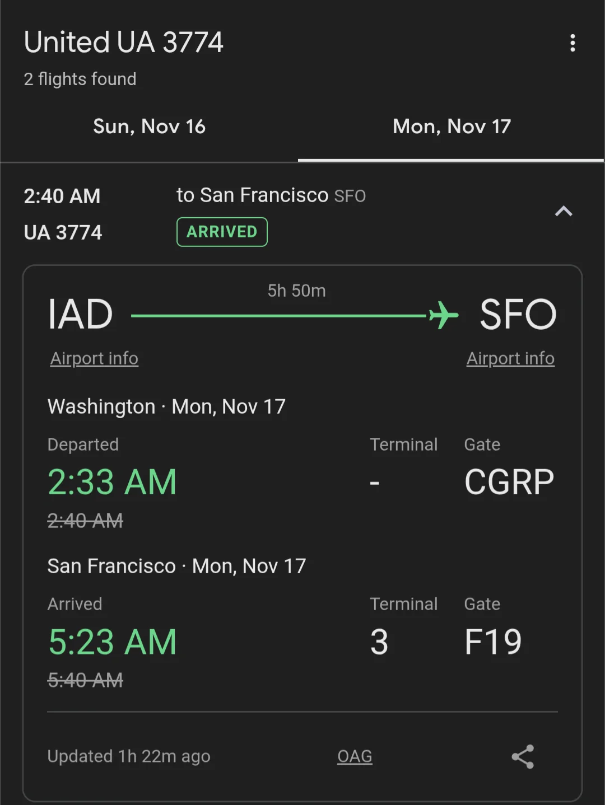Viewport: 605px width, 805px height.
Task: Tap the F19 arrival gate
Action: click(493, 642)
